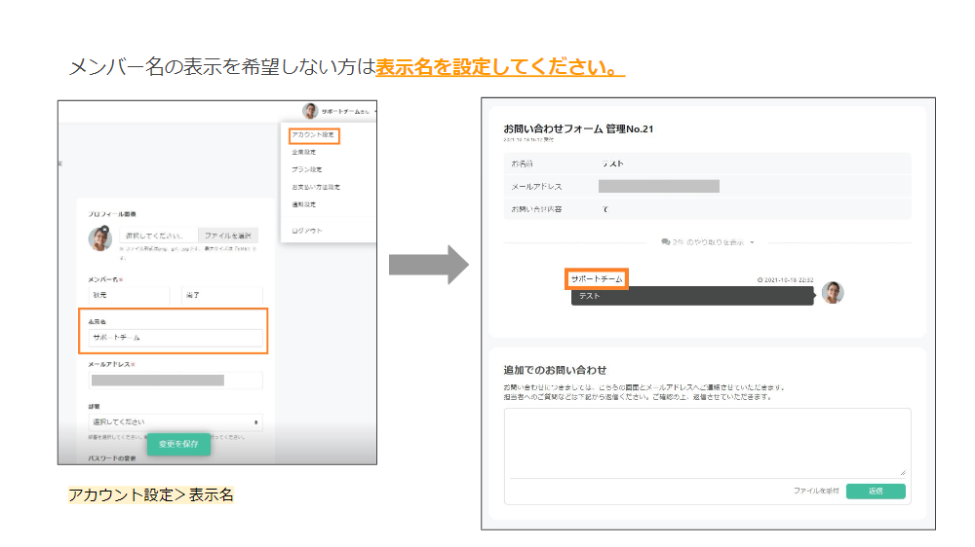Click the 表示名 field containing サポートチーム
Screen dimensions: 975x547
point(175,338)
